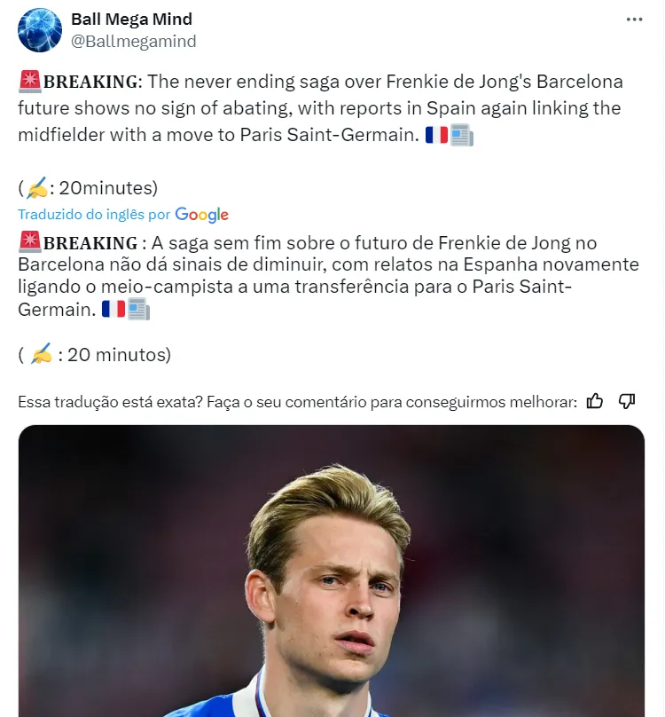Open the three-dot more options menu

click(x=634, y=20)
